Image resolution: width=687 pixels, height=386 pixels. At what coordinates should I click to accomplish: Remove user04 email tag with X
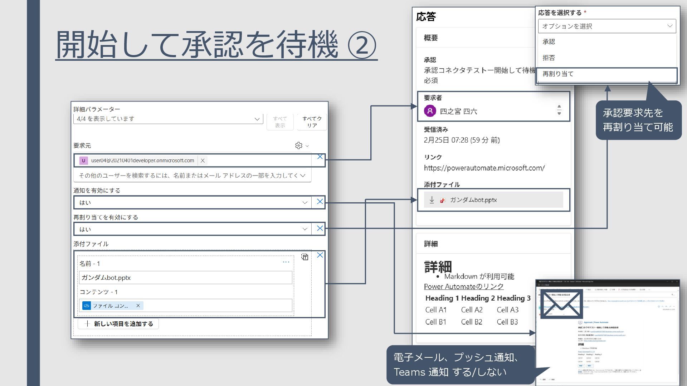tap(203, 160)
